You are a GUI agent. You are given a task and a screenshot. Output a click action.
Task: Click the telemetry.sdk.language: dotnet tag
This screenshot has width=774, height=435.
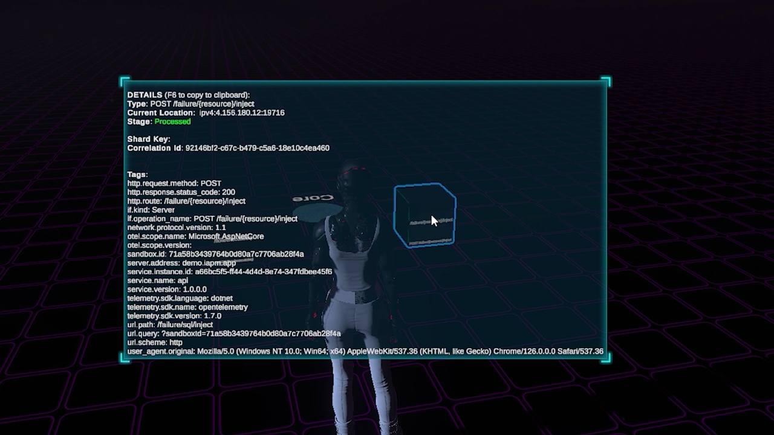(x=180, y=298)
